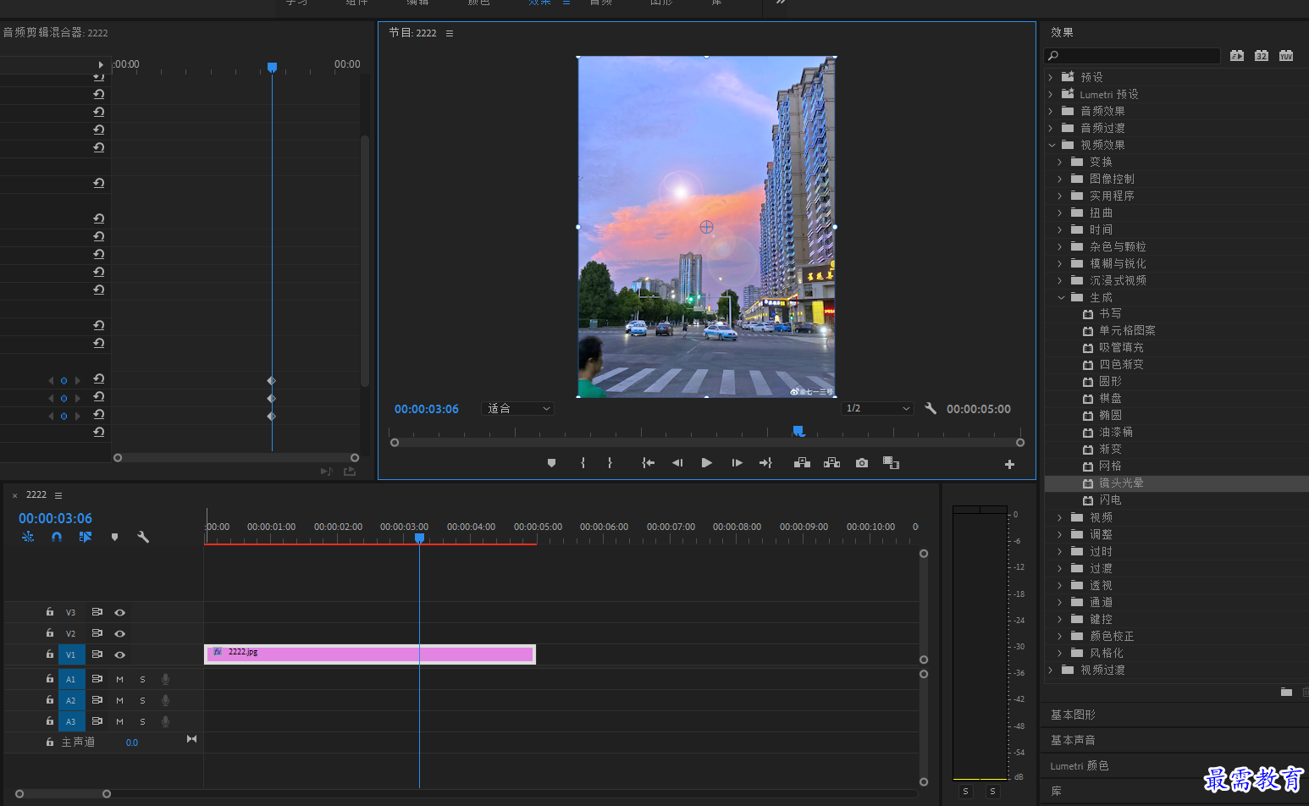This screenshot has width=1309, height=806.
Task: Create new custom bin in Effects panel
Action: tap(1286, 692)
